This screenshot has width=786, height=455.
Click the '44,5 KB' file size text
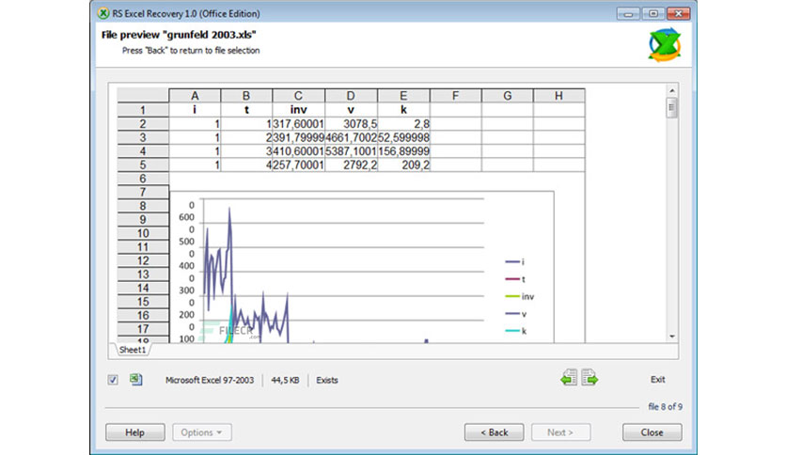pyautogui.click(x=285, y=380)
